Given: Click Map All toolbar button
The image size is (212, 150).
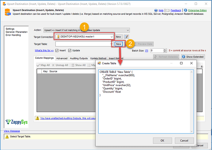Looking at the screenshot, I should [43, 65].
